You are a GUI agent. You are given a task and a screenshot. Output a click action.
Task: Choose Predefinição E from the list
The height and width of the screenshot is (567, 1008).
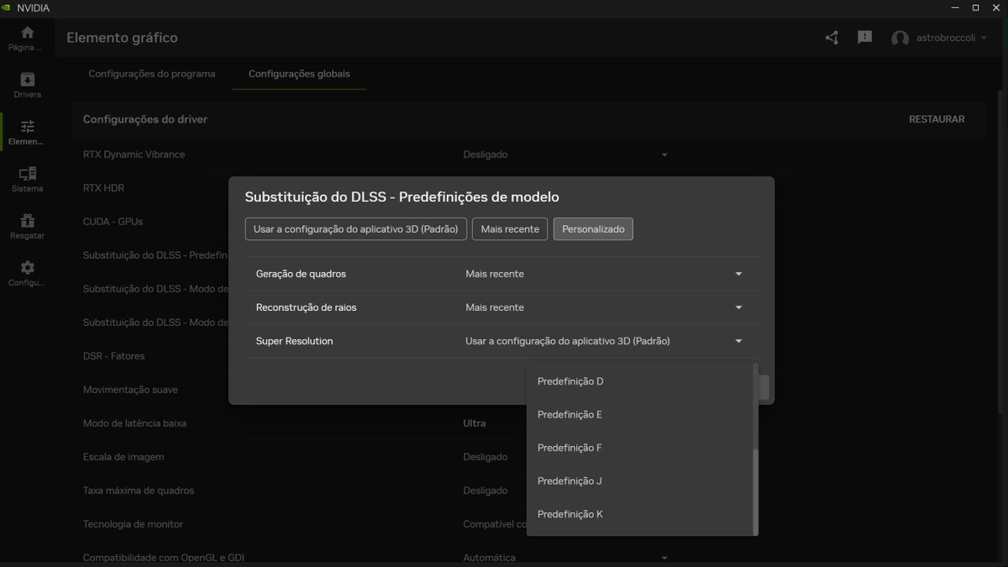tap(640, 415)
